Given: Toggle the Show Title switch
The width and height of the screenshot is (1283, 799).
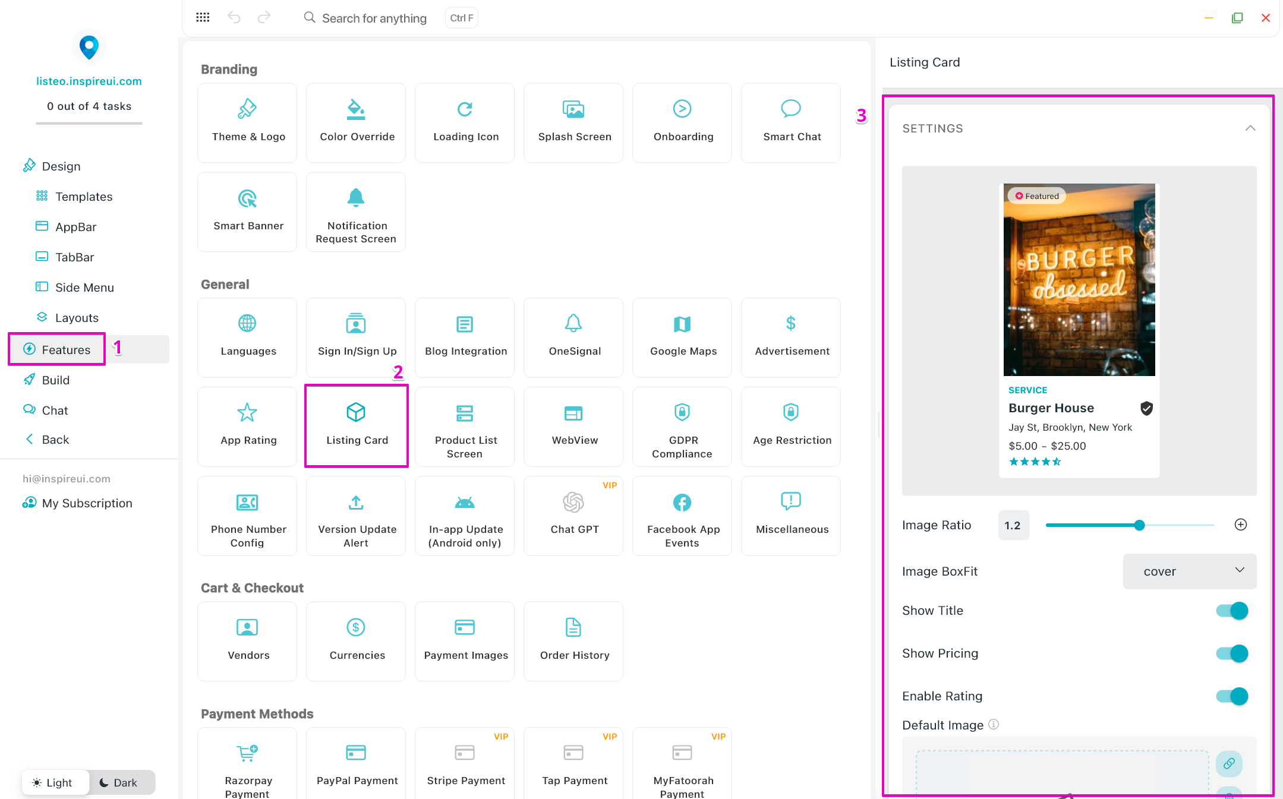Looking at the screenshot, I should click(x=1231, y=611).
